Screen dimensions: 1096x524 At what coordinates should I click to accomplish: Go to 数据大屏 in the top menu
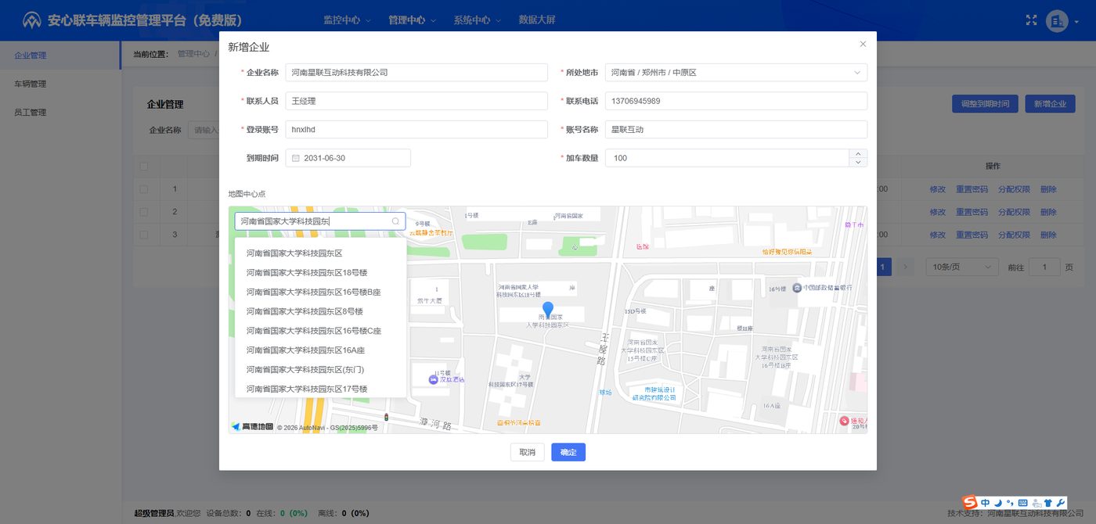537,20
